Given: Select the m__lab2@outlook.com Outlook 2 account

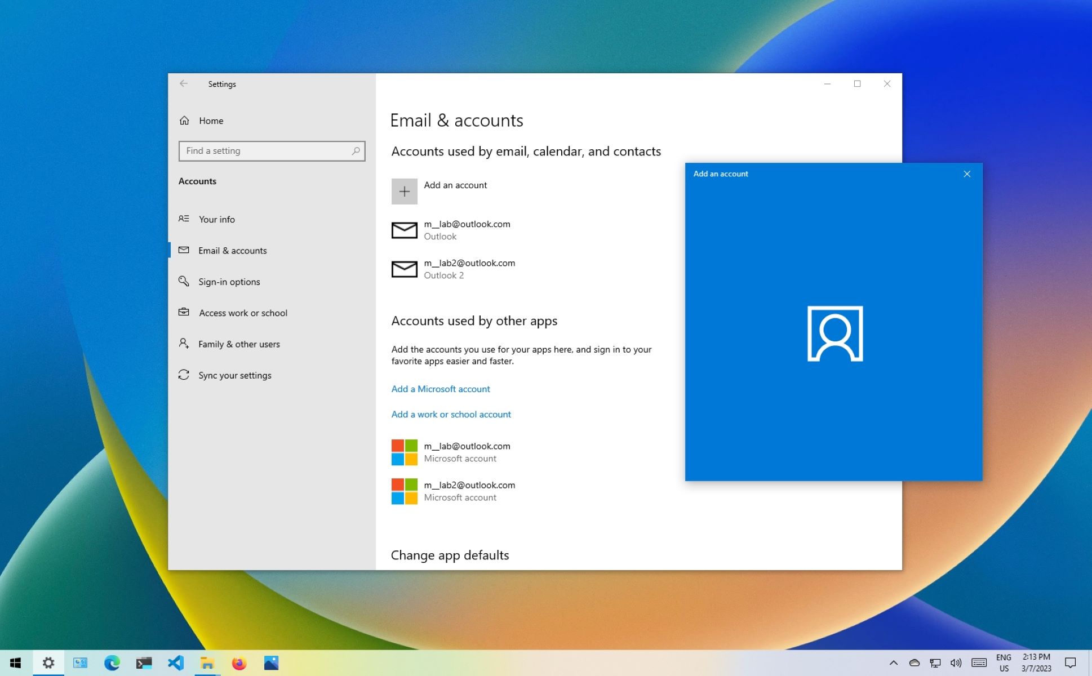Looking at the screenshot, I should (x=469, y=268).
